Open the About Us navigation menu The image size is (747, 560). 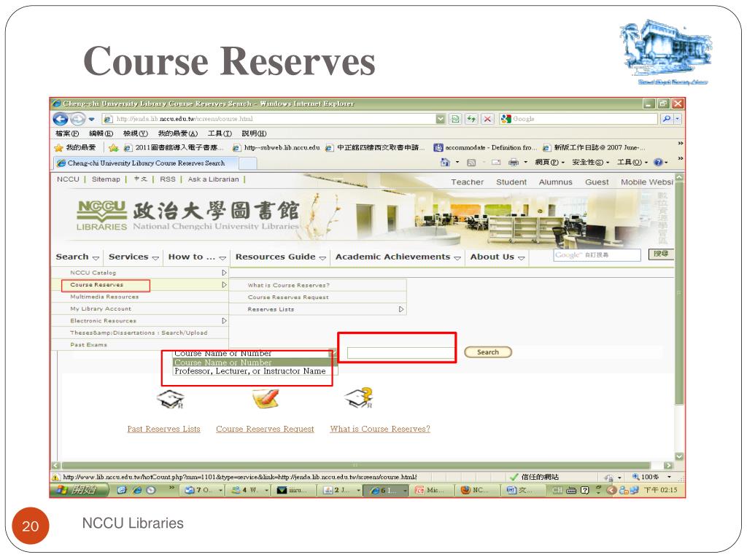coord(498,257)
